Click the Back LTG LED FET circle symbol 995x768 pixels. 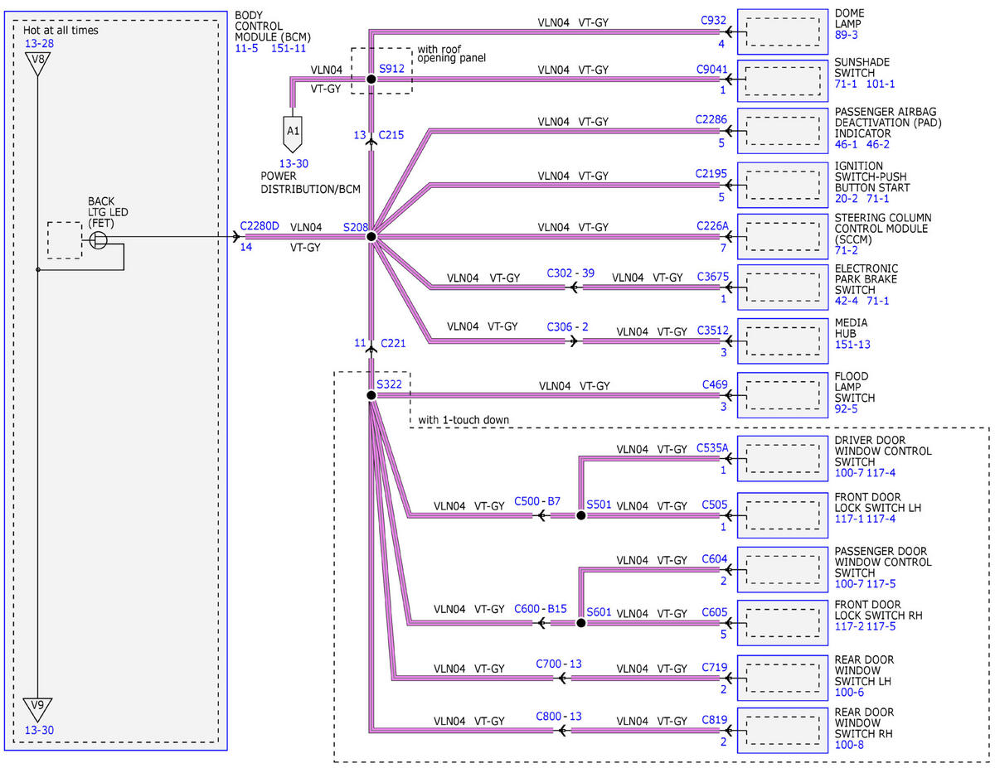pyautogui.click(x=98, y=240)
